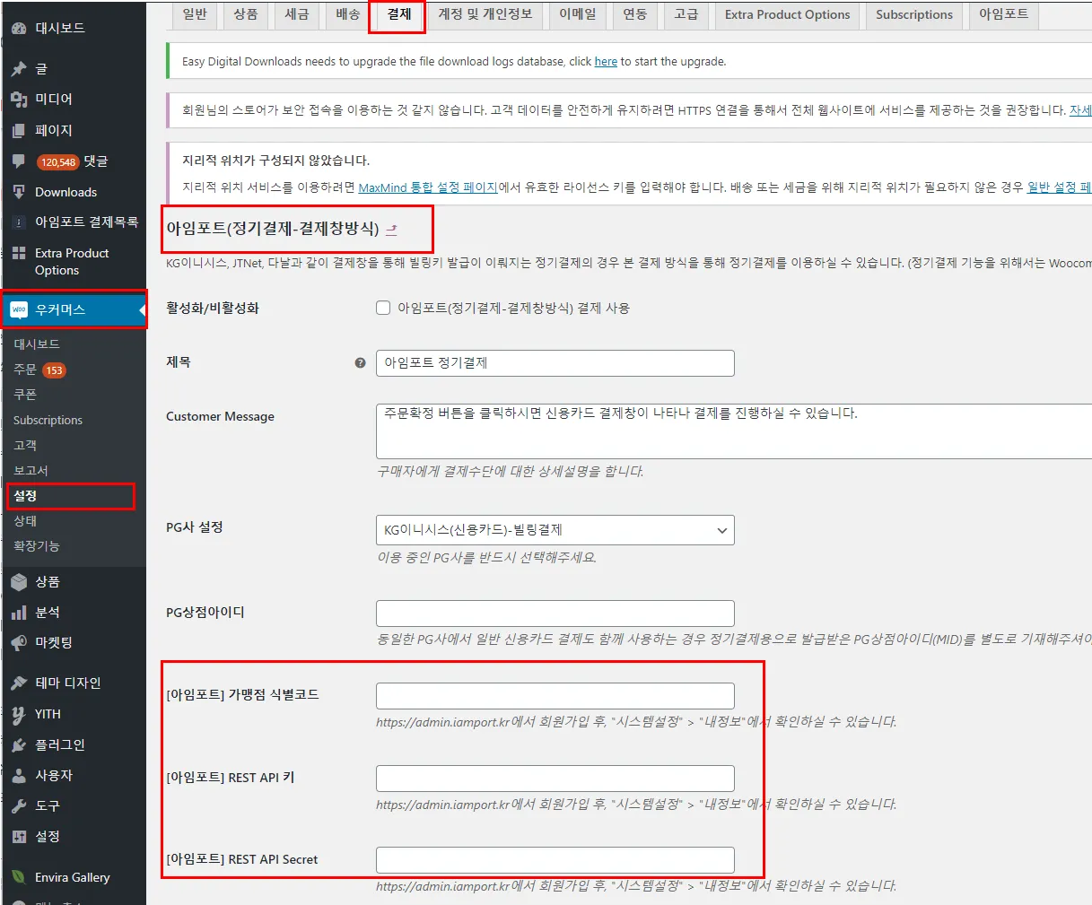Viewport: 1092px width, 905px height.
Task: Click the 미디어 media icon
Action: coord(19,100)
